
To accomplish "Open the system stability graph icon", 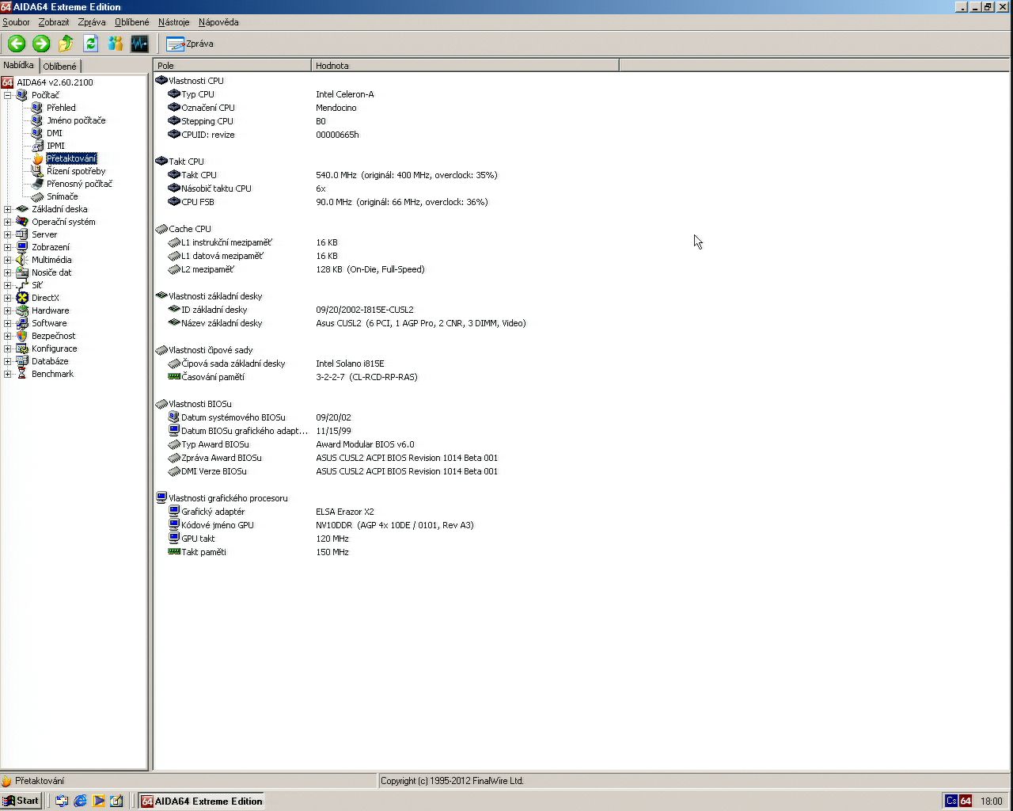I will coord(140,44).
